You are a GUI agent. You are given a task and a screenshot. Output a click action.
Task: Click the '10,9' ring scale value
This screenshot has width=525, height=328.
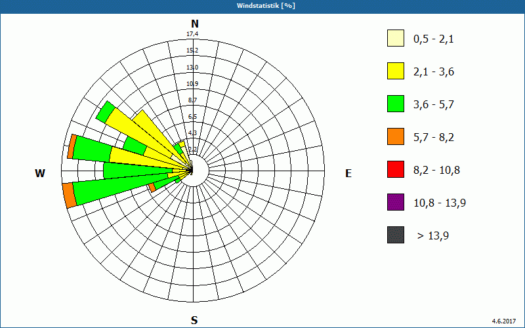(x=192, y=84)
